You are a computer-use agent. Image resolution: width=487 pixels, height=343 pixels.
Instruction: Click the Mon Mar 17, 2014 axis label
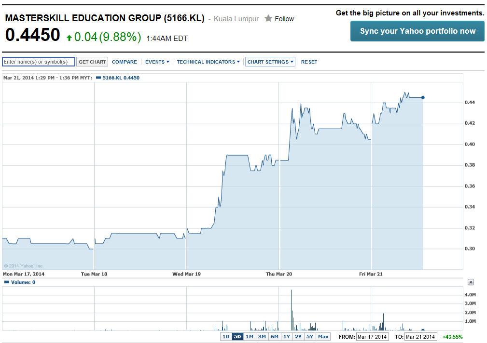point(24,274)
